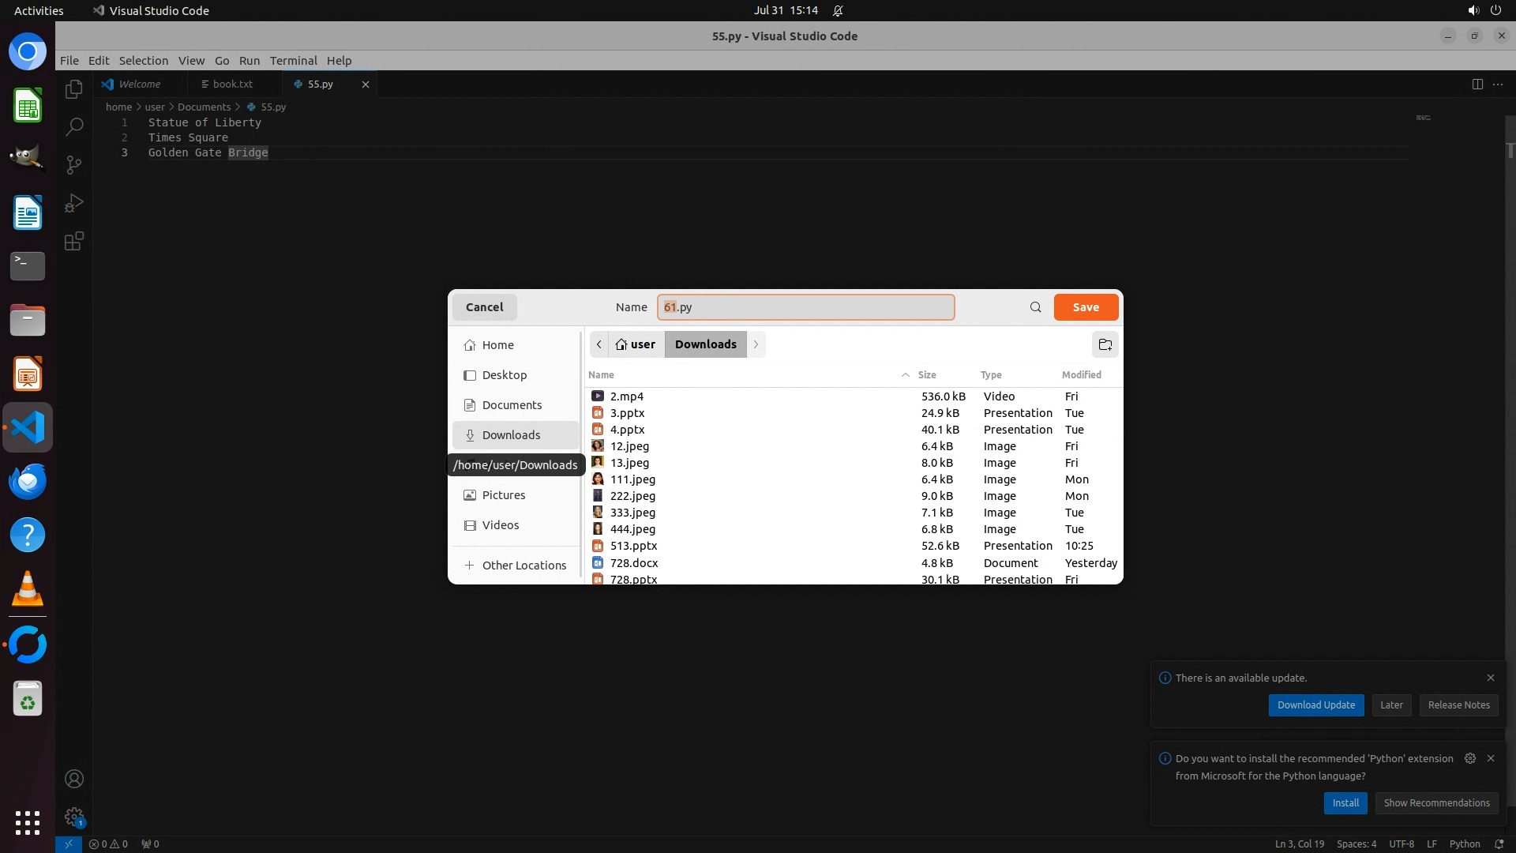
Task: Click the search icon in save dialog
Action: 1035,307
